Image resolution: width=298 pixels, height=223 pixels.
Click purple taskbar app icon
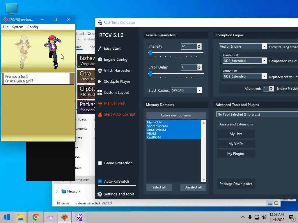pos(50,217)
